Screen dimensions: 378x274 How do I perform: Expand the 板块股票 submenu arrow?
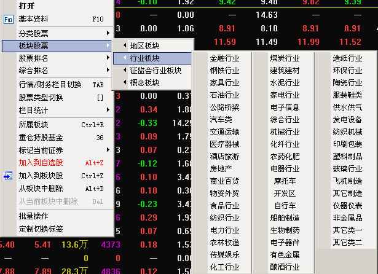108,45
